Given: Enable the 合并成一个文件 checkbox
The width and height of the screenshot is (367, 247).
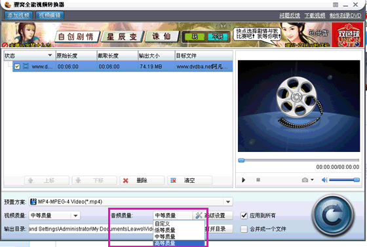Looking at the screenshot, I should point(244,229).
